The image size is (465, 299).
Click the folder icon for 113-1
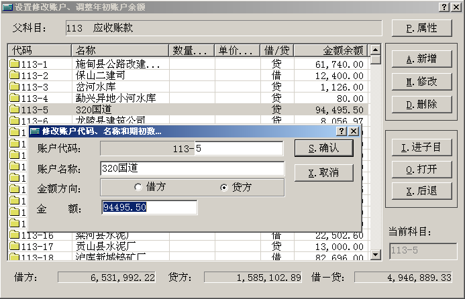pos(14,64)
